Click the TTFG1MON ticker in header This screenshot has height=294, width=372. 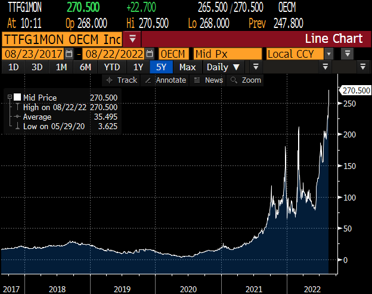pos(24,8)
